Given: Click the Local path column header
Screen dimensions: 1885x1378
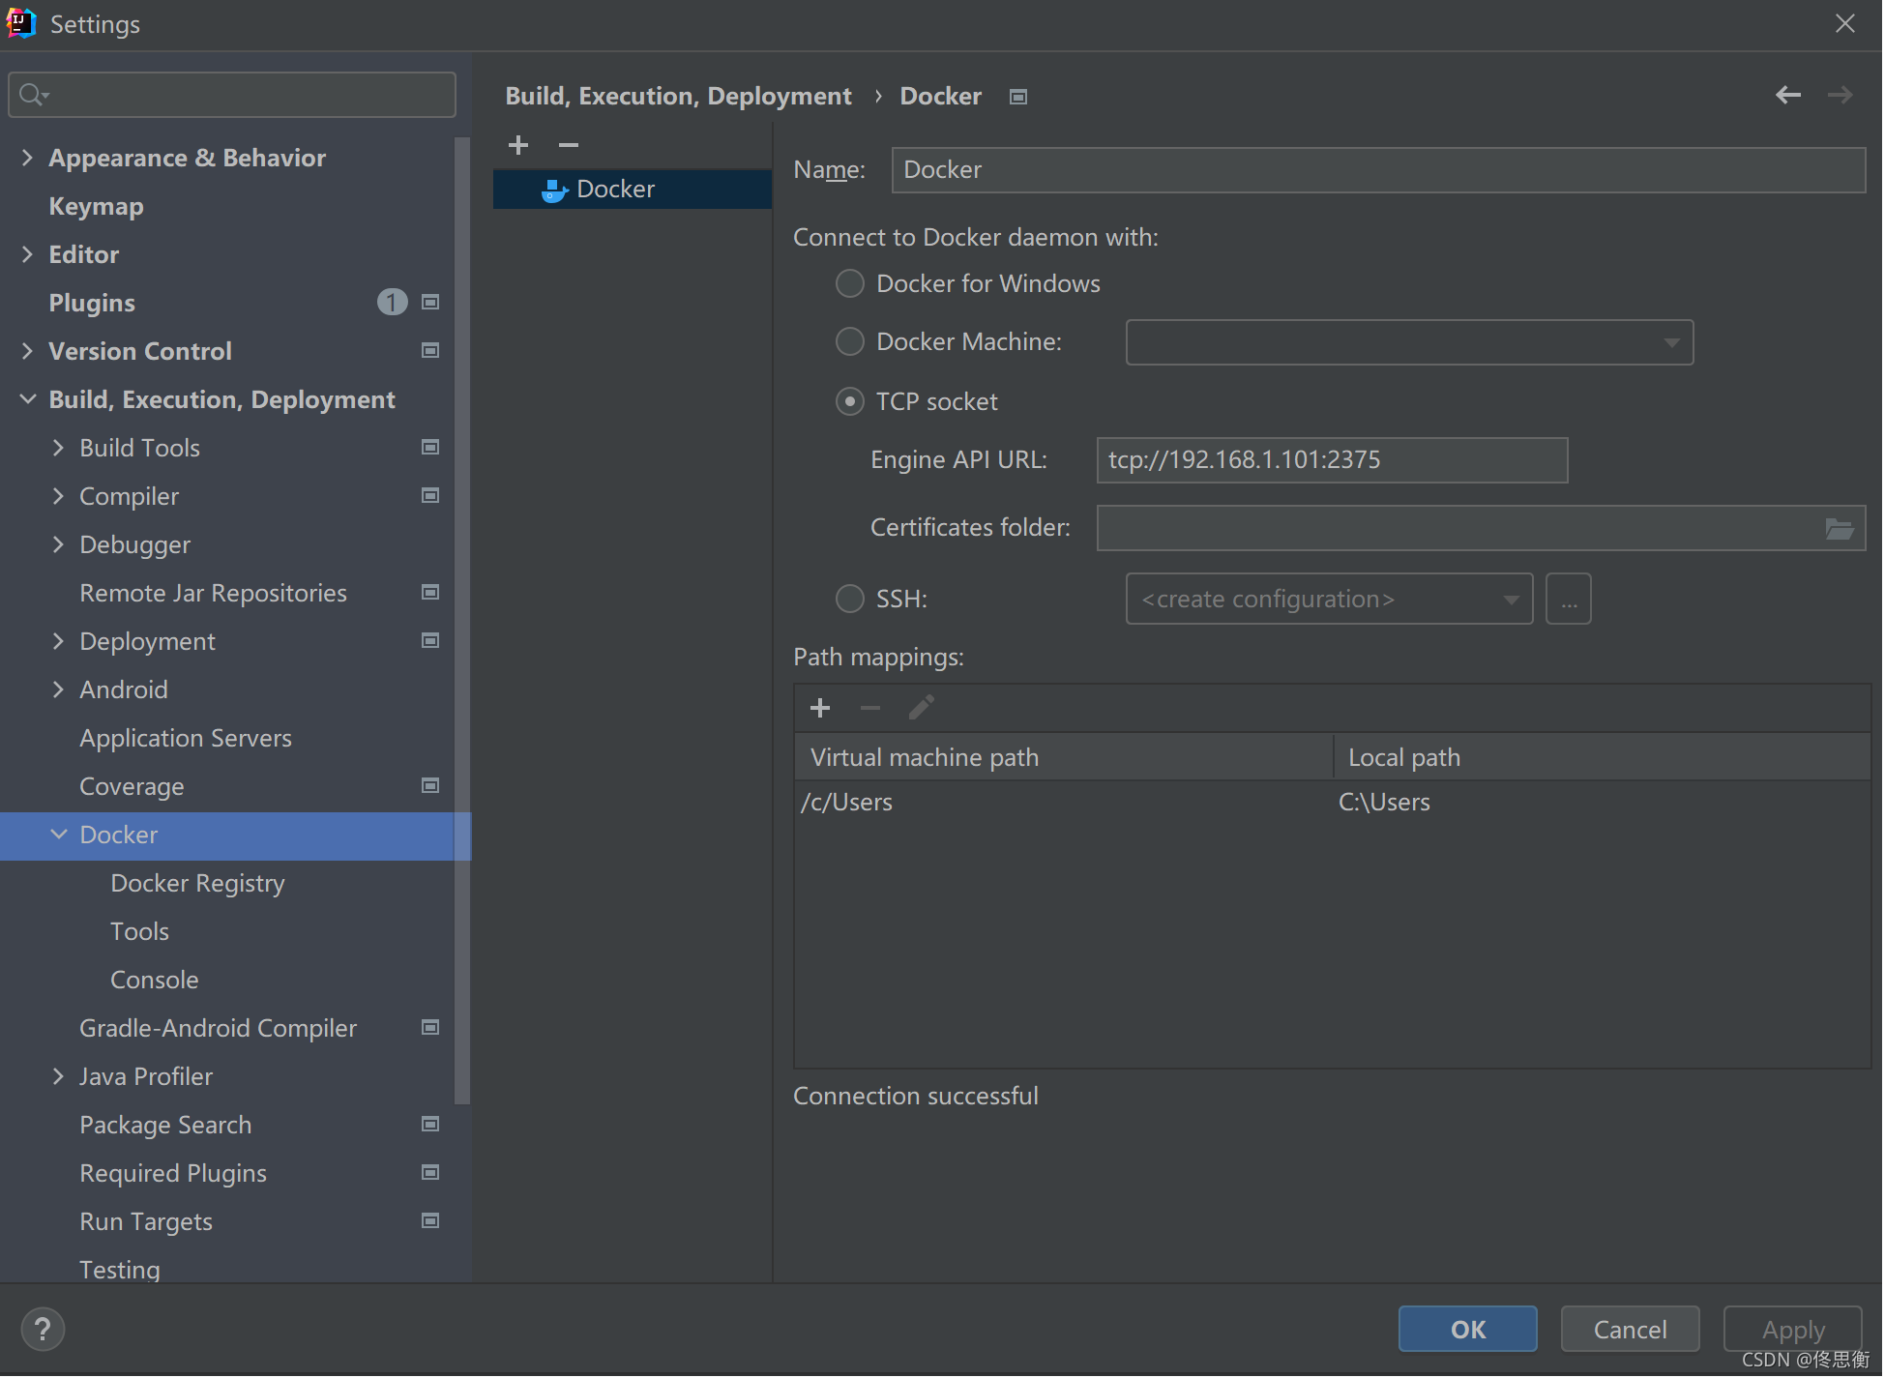Looking at the screenshot, I should click(x=1602, y=757).
